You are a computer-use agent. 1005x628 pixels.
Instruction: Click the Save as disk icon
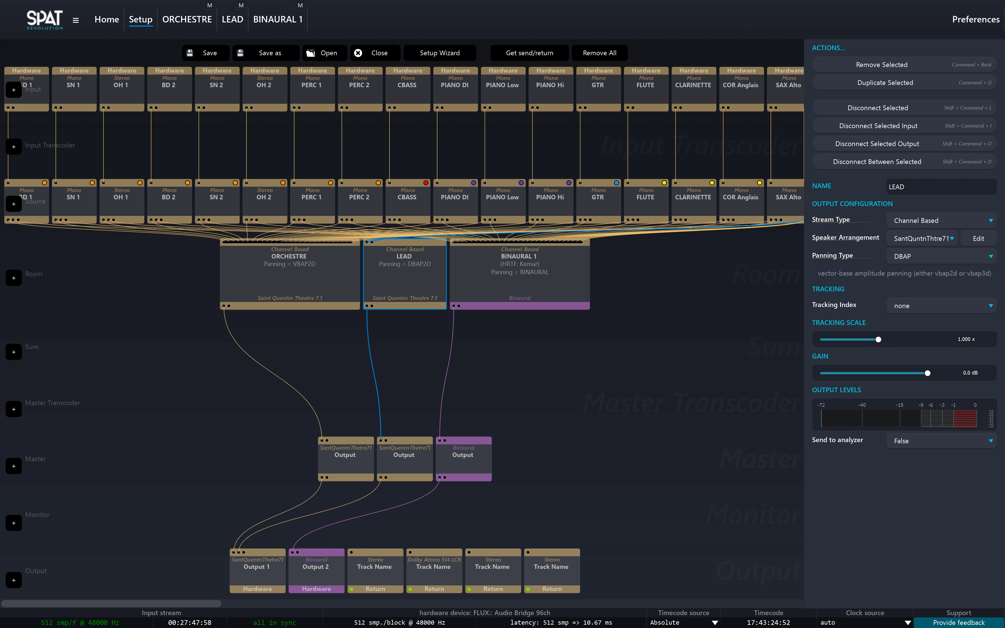240,53
